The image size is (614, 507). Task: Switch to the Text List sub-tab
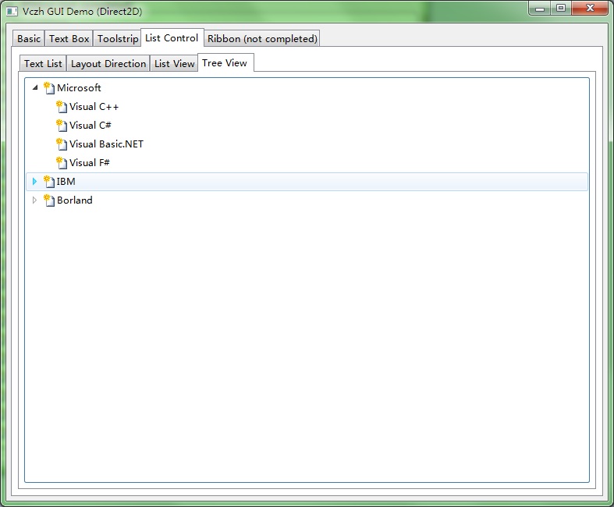43,63
